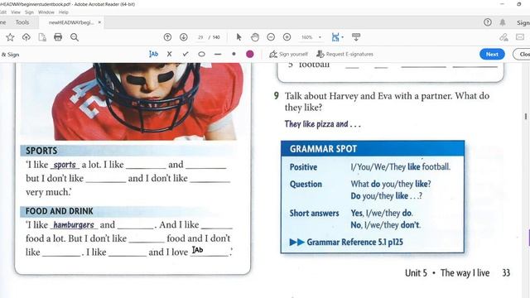
Task: Open the Sign menu
Action: pyautogui.click(x=30, y=12)
